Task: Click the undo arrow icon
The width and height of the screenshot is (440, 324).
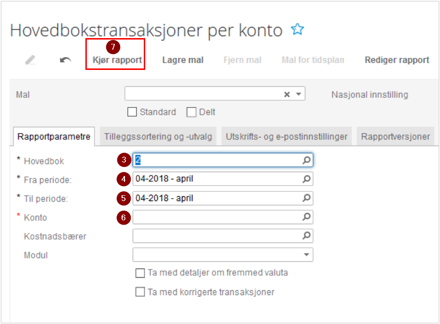Action: tap(66, 60)
